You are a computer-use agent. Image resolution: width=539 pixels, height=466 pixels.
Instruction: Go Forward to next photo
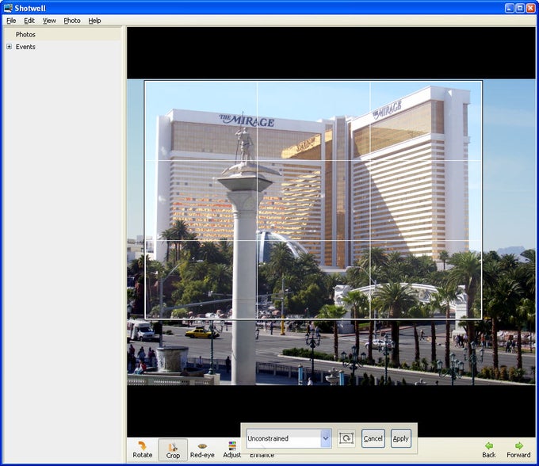coord(518,449)
